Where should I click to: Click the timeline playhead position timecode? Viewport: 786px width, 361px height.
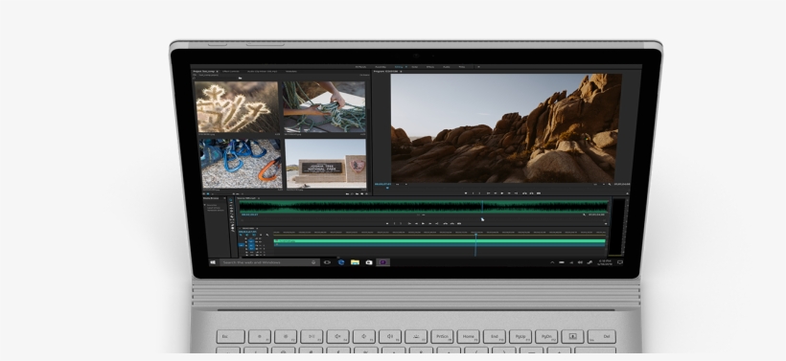[246, 232]
